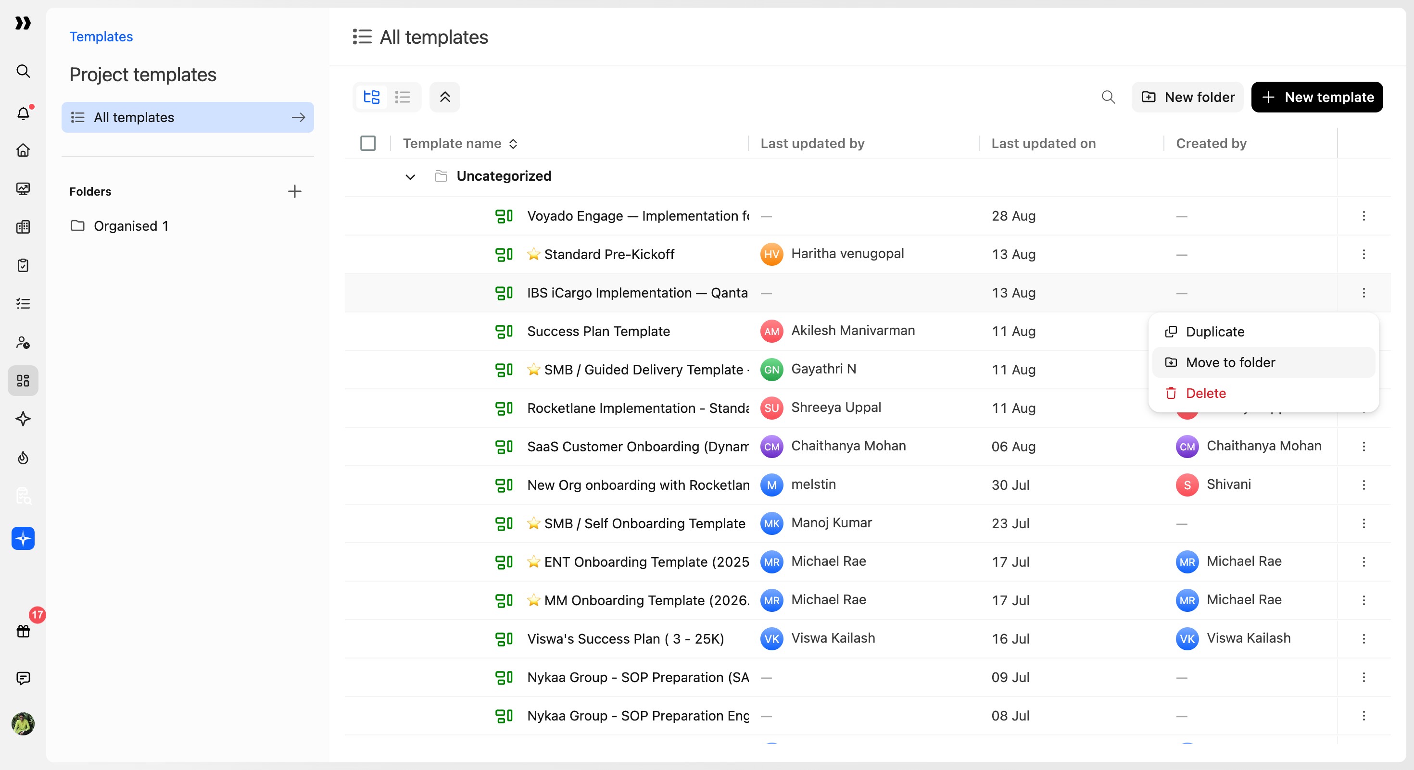Image resolution: width=1414 pixels, height=770 pixels.
Task: Open the more menu for Voyado Engage row
Action: [x=1363, y=216]
